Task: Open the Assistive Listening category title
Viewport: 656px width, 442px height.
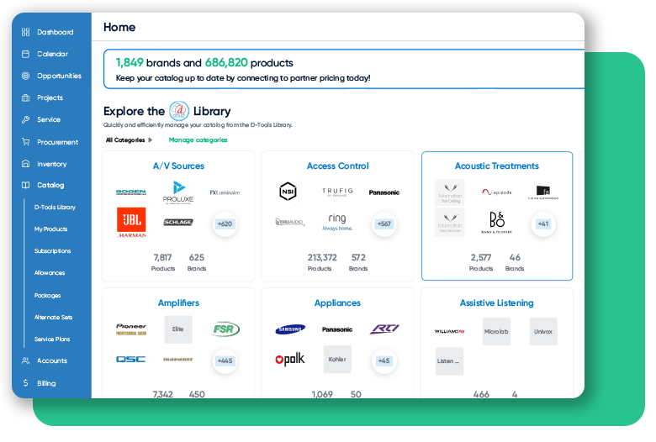Action: 496,303
